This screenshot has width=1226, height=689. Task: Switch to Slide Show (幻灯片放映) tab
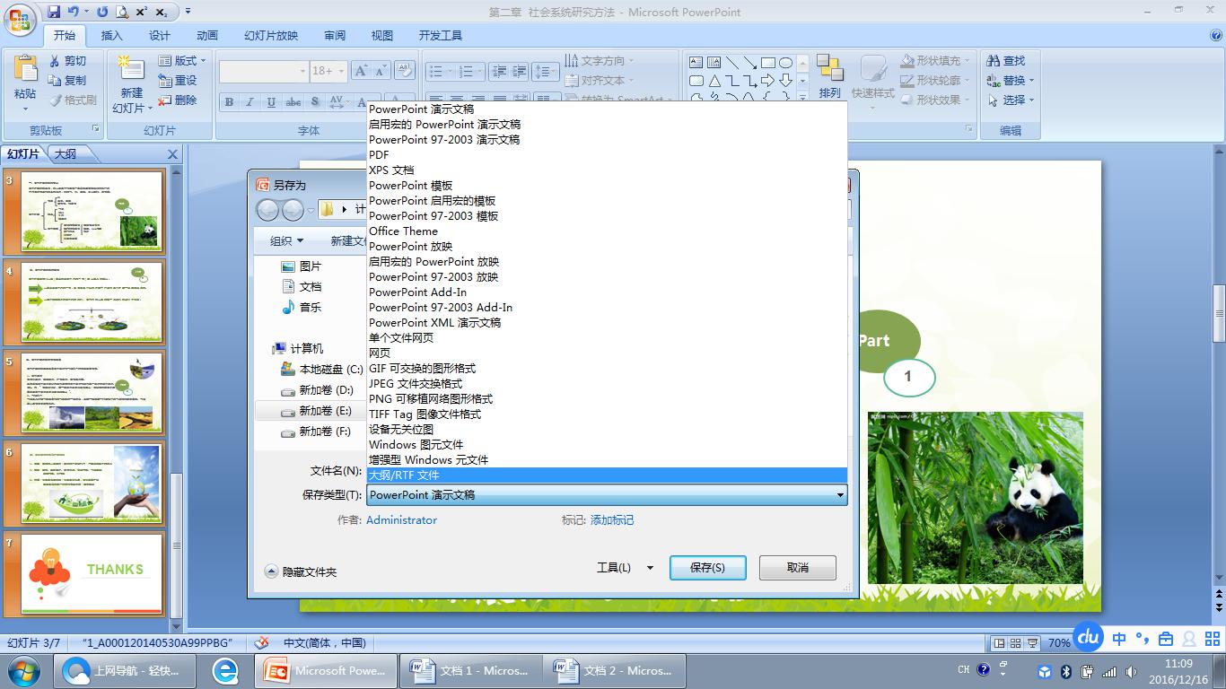[271, 36]
